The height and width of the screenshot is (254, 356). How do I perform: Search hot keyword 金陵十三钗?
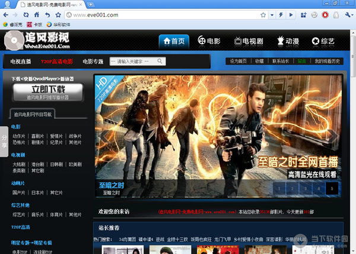pyautogui.click(x=177, y=240)
